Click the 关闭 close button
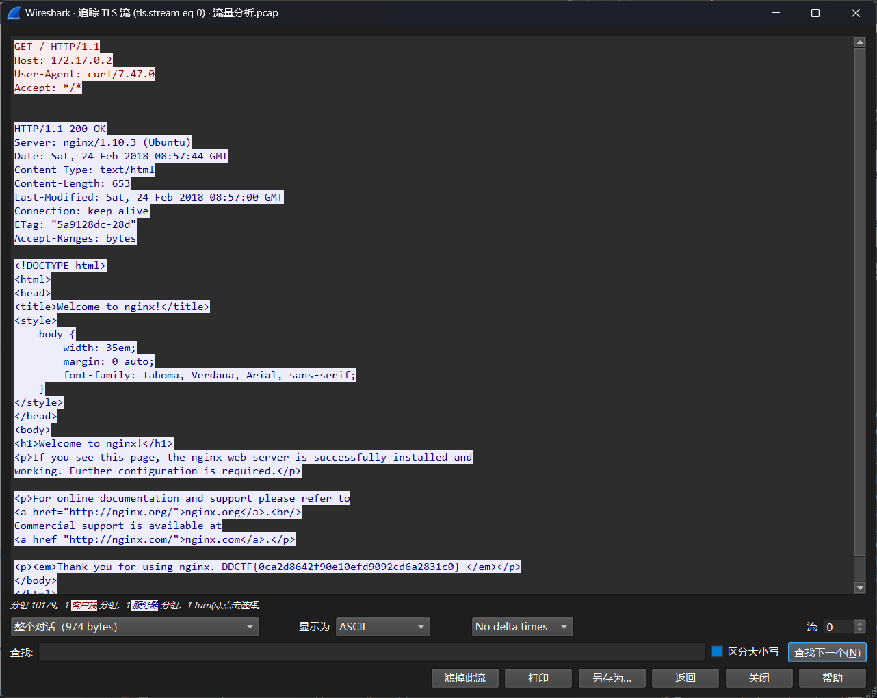 759,678
